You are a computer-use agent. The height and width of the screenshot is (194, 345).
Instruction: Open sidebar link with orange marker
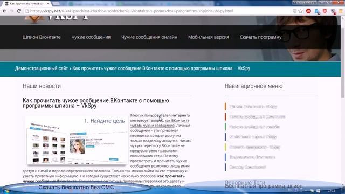point(253,107)
